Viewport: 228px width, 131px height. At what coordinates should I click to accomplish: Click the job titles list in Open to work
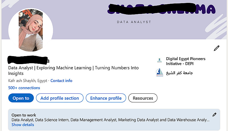(110, 120)
